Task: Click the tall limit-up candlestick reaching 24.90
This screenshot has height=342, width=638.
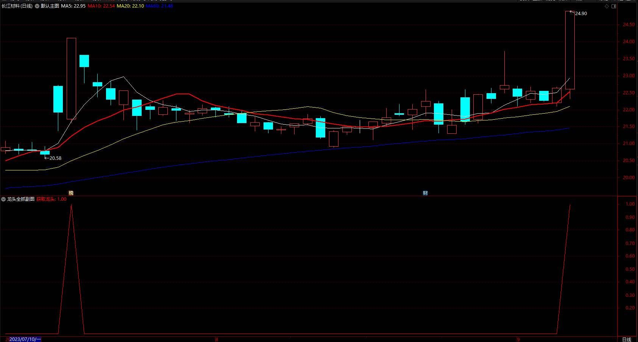Action: 570,50
